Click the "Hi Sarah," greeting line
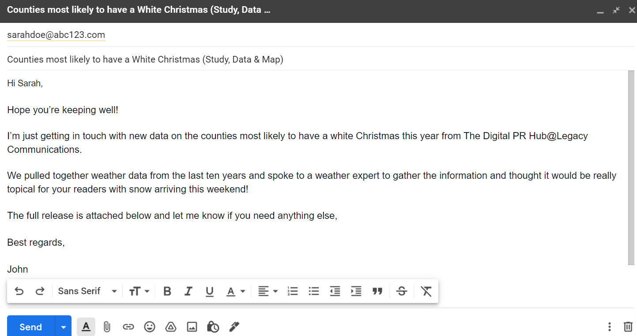Screen dimensions: 637x336 click(25, 83)
